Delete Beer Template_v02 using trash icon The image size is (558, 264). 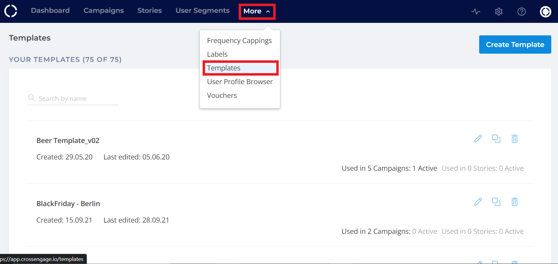pyautogui.click(x=514, y=139)
